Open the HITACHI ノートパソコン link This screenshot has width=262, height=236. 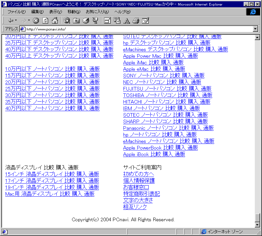coord(167,102)
